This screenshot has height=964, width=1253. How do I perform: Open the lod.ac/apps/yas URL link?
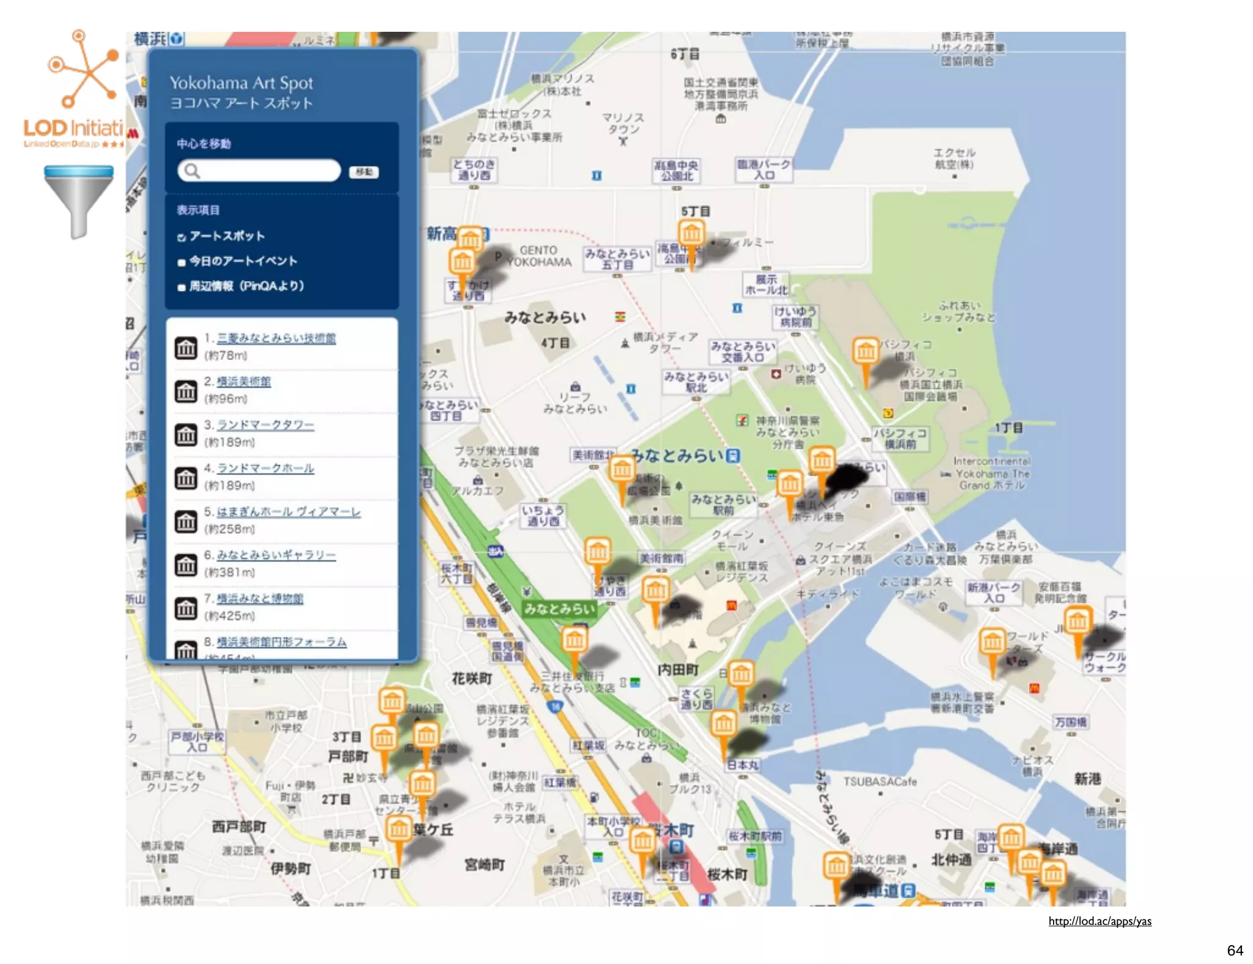point(1099,921)
